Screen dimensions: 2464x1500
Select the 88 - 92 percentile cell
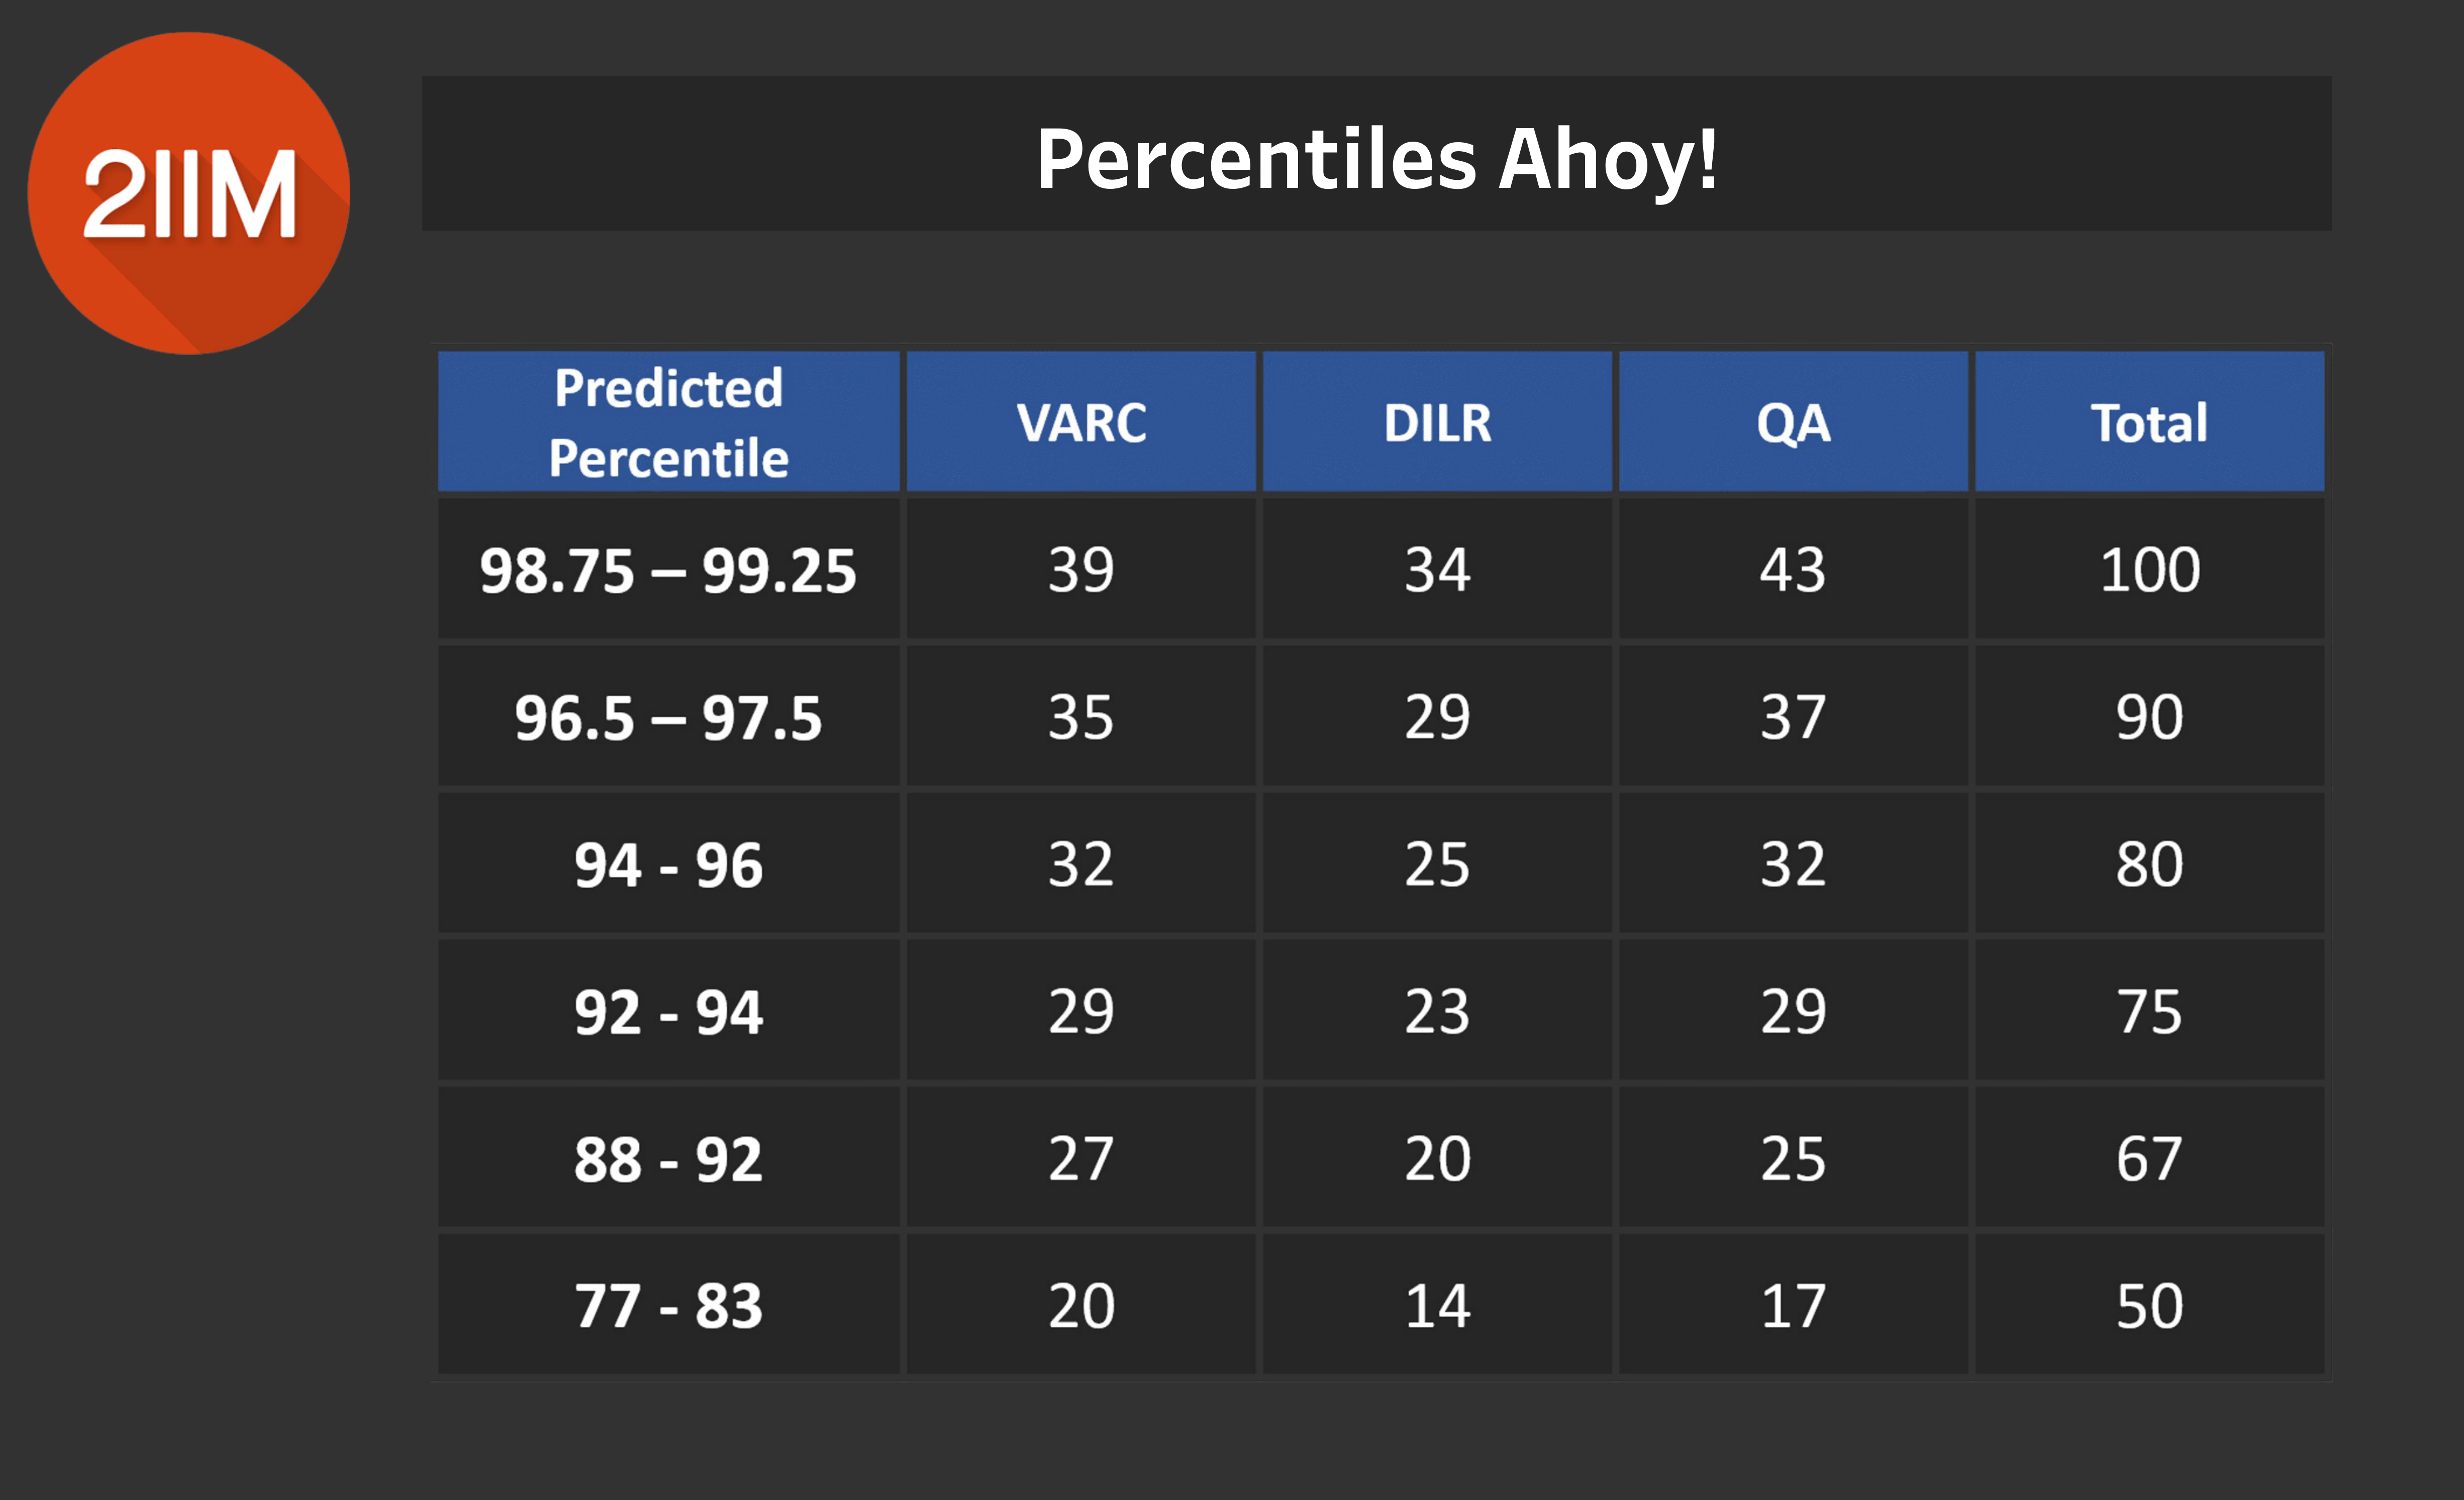pyautogui.click(x=668, y=1158)
